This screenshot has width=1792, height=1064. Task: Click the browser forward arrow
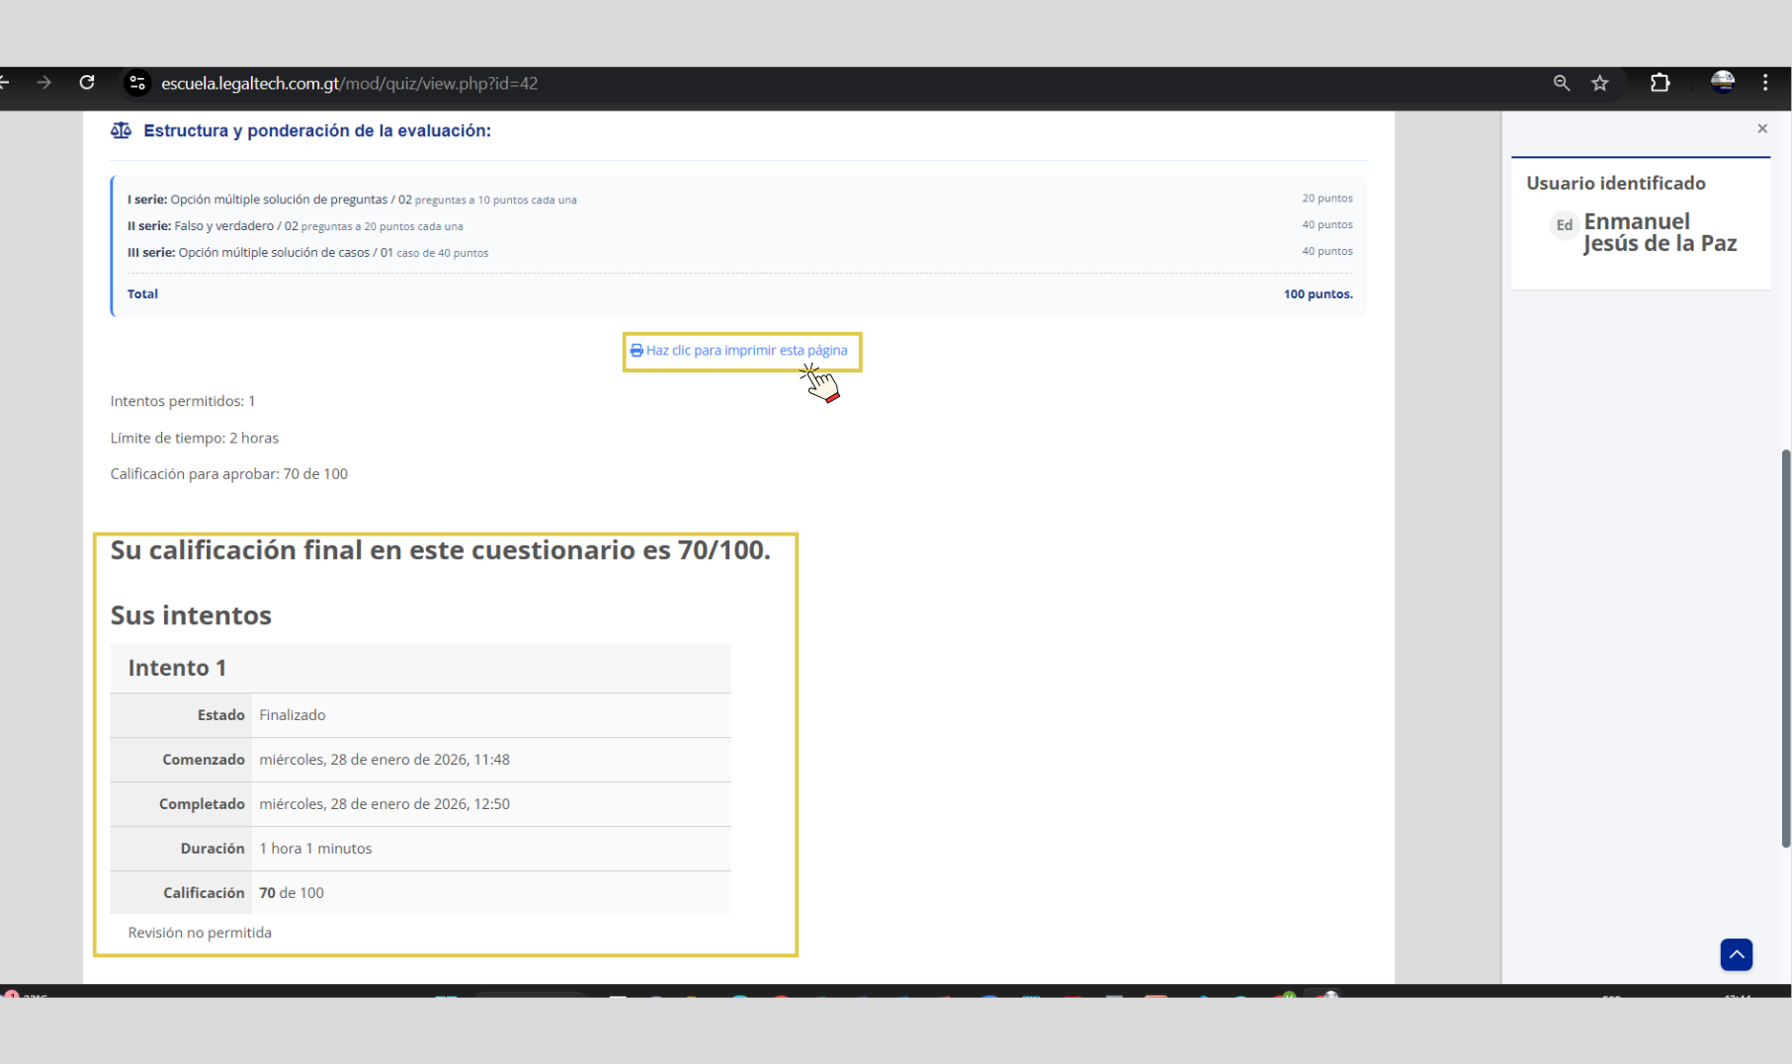pos(43,83)
